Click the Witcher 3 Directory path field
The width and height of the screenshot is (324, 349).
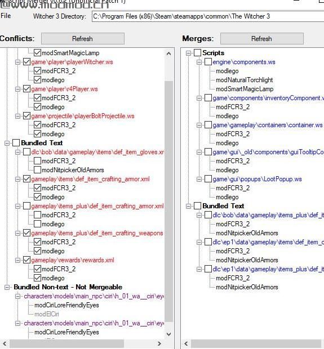tap(208, 16)
